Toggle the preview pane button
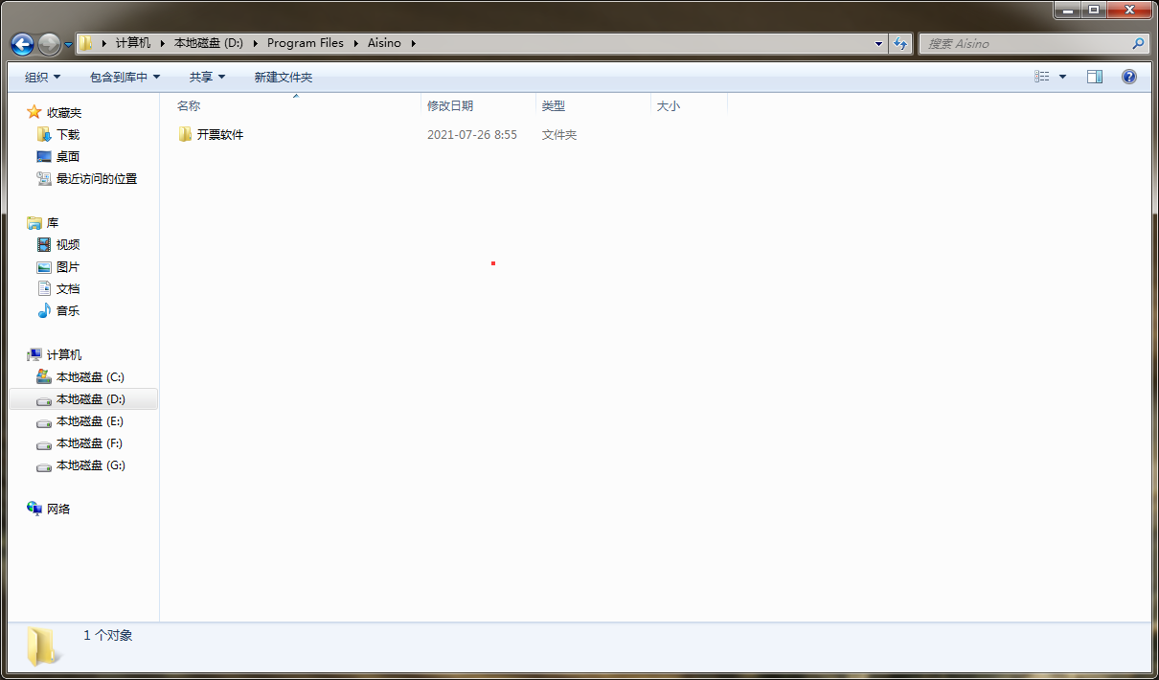 (1095, 77)
